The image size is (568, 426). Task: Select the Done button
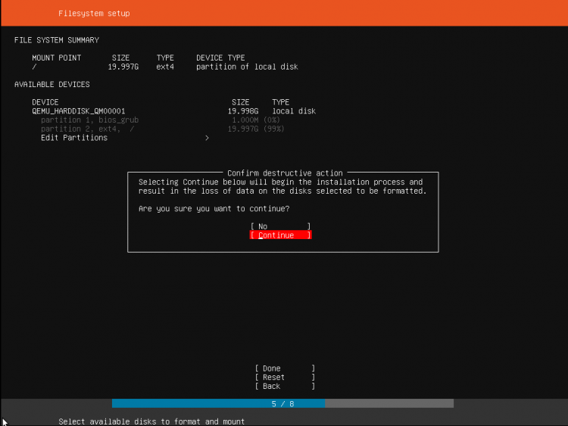tap(285, 368)
